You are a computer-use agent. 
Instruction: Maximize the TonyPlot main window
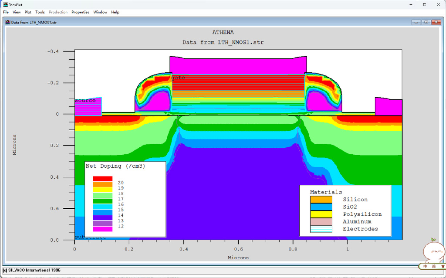click(x=424, y=4)
